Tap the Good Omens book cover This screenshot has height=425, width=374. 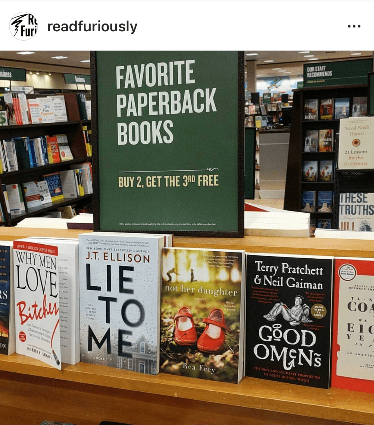point(288,321)
